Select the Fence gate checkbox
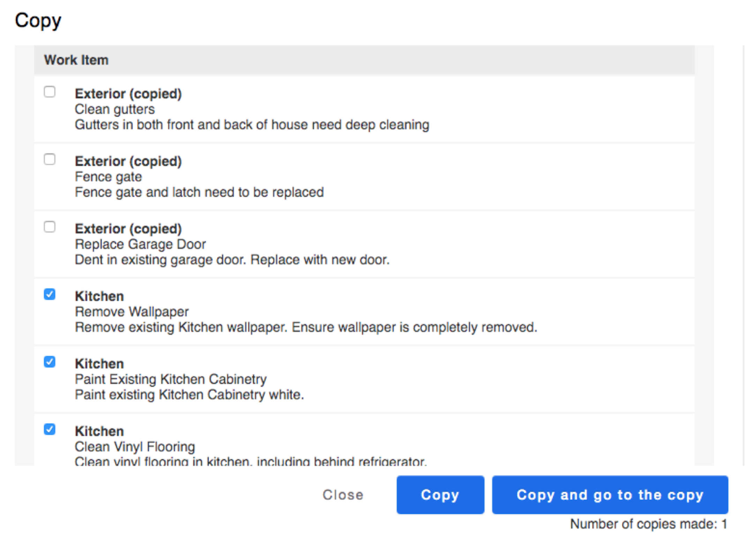 [50, 159]
